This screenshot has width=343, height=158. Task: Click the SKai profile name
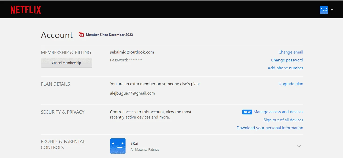tap(134, 143)
